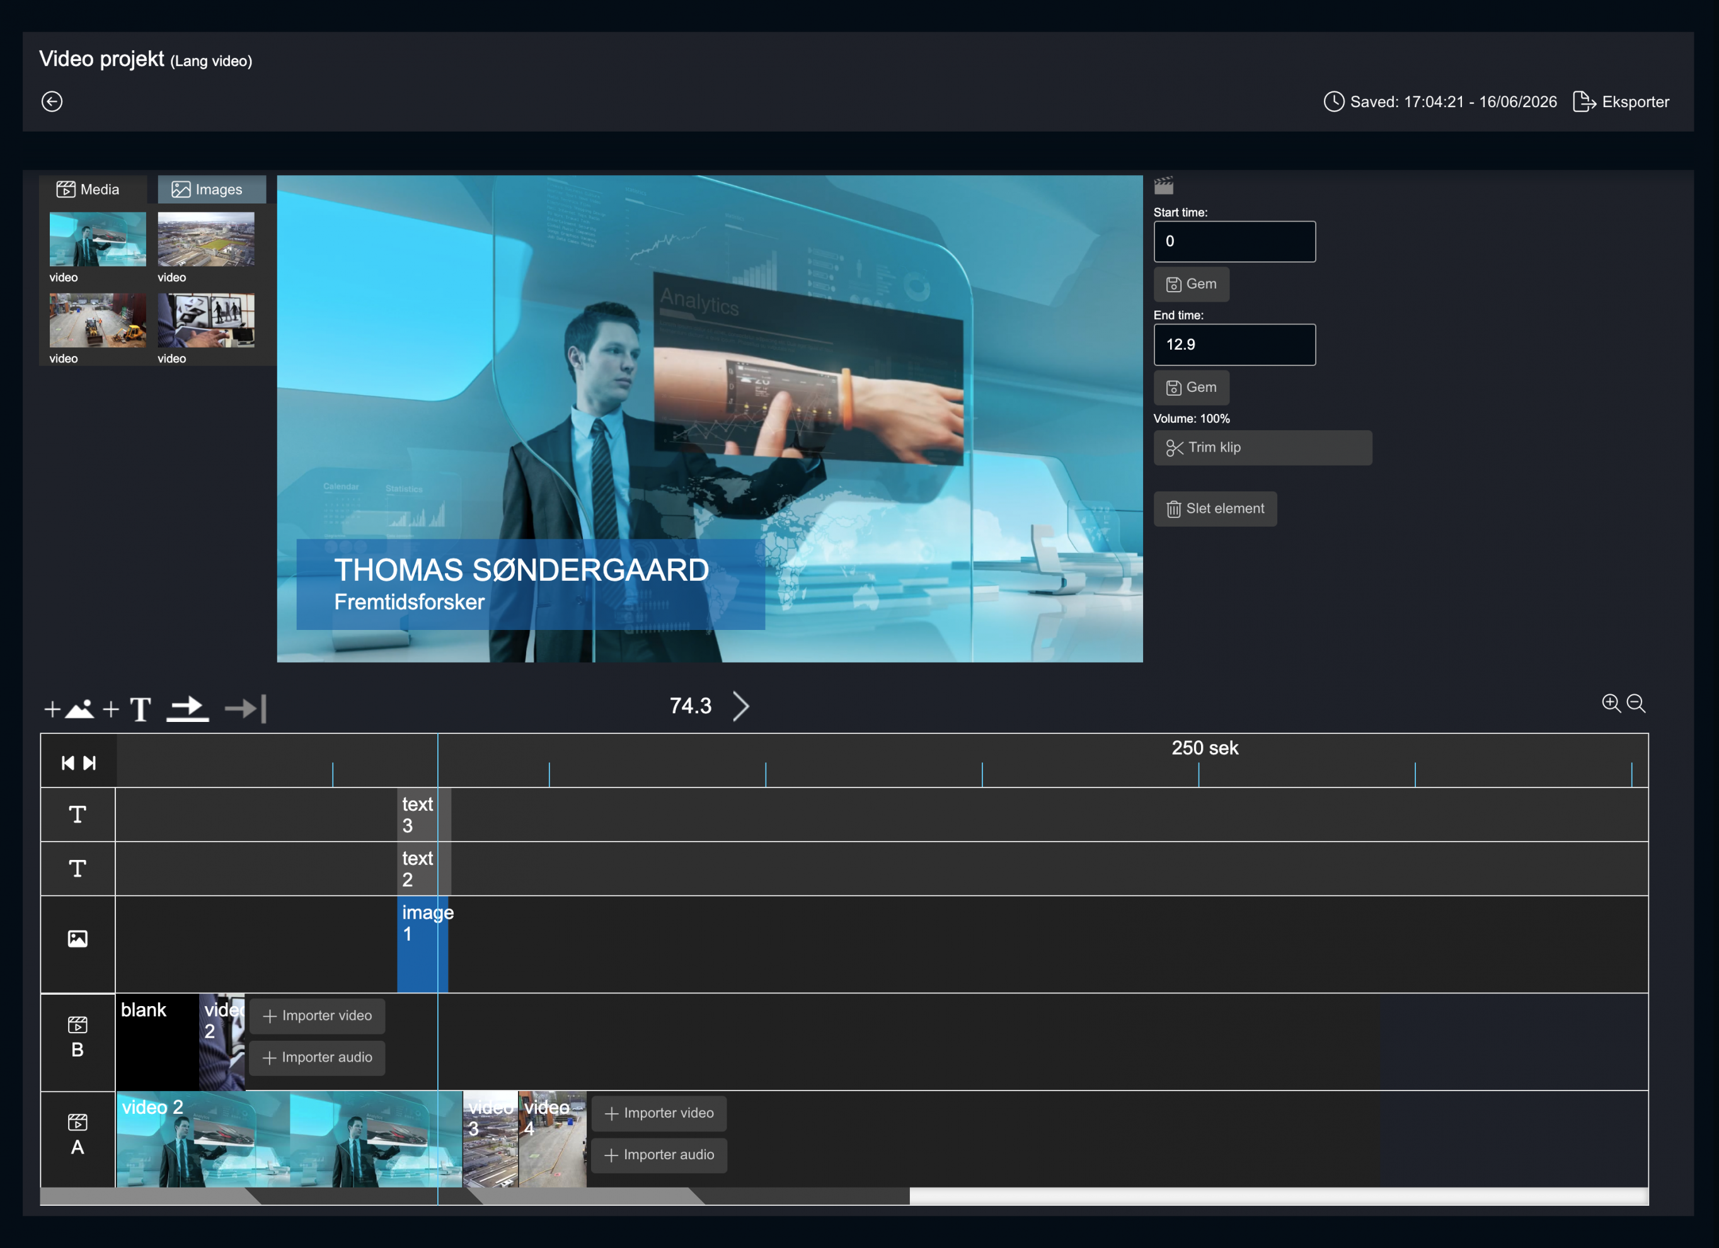
Task: Click the arrow-to-bar tool icon
Action: pyautogui.click(x=246, y=709)
